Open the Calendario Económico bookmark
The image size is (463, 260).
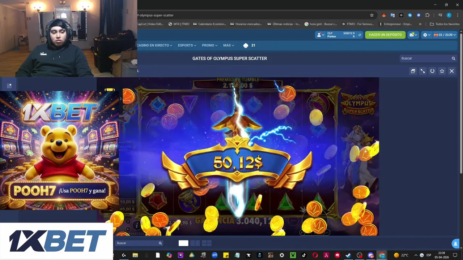pos(210,24)
